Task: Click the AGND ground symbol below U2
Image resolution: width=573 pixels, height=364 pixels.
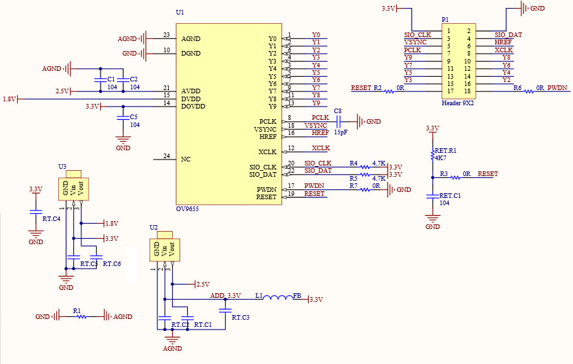Action: tap(172, 340)
